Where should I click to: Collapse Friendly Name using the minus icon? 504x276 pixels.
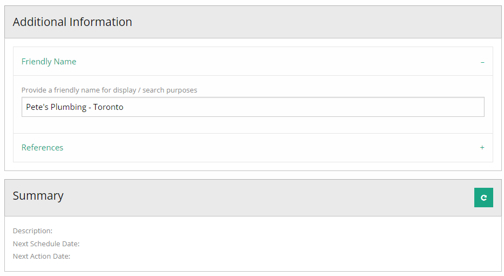[x=482, y=62]
